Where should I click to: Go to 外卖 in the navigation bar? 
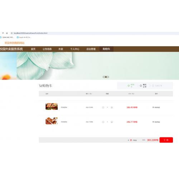pos(61,49)
